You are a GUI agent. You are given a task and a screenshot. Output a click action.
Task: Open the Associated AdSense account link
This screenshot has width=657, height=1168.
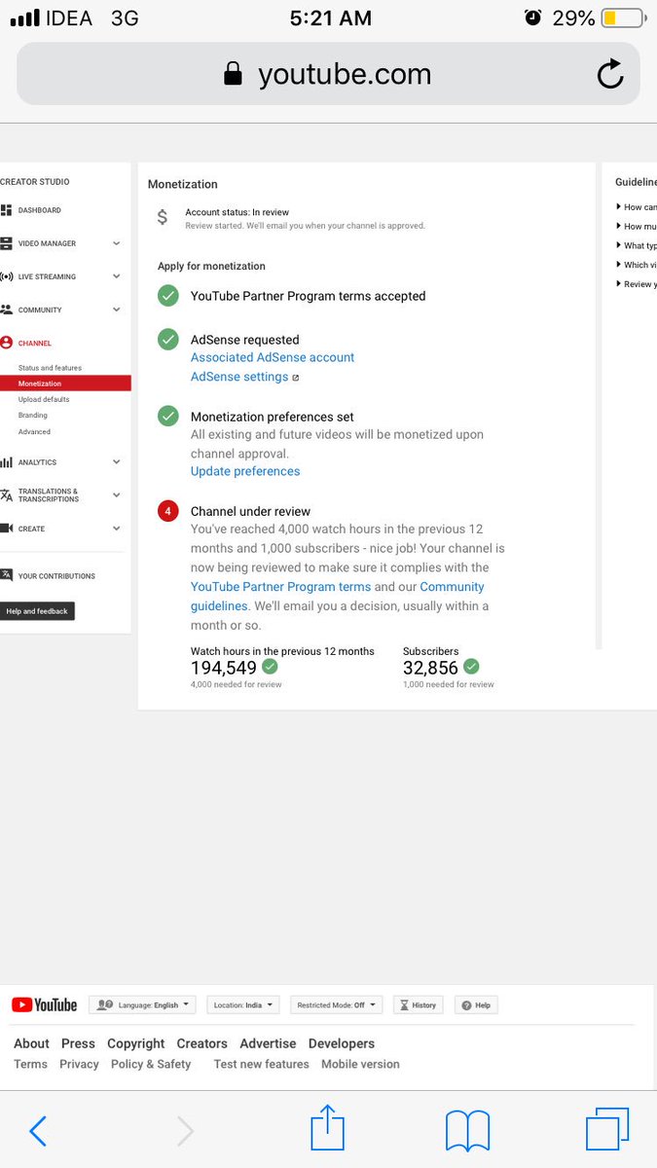click(273, 357)
